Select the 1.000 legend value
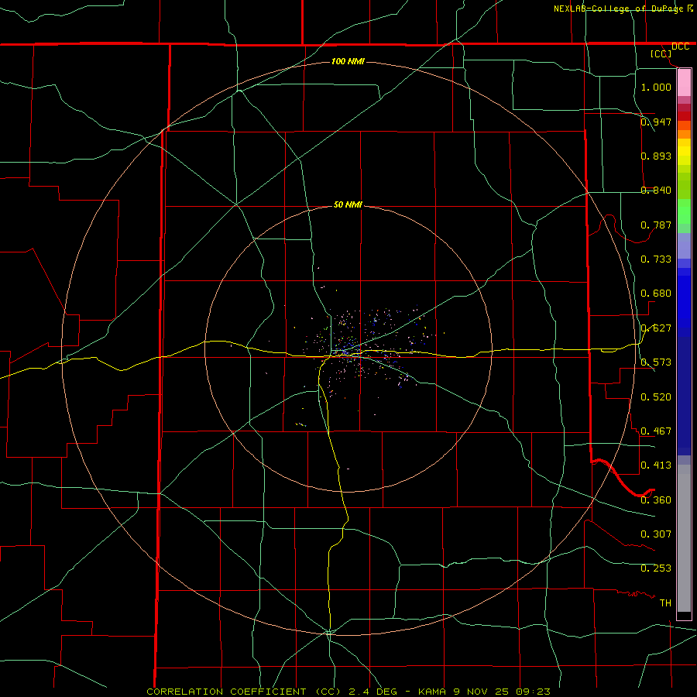Viewport: 697px width, 697px height. (656, 87)
